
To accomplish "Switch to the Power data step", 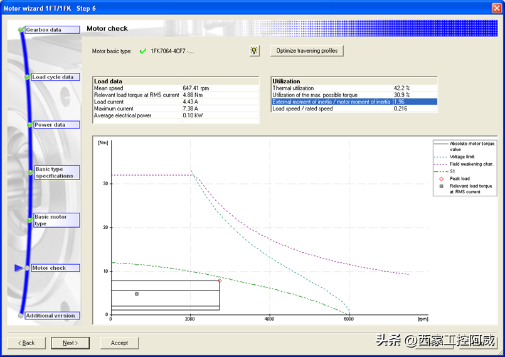I will 56,125.
